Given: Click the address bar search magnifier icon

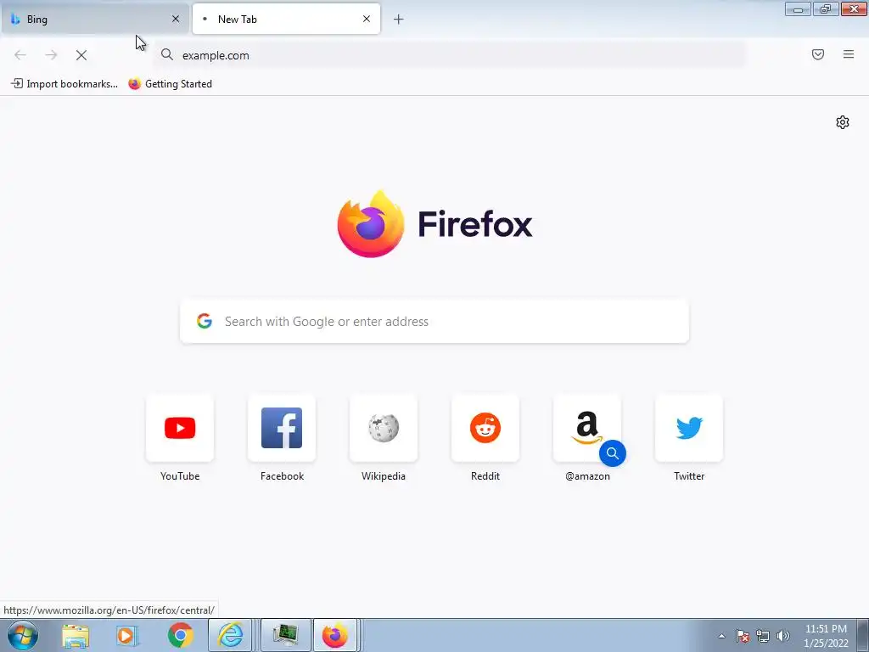Looking at the screenshot, I should (x=167, y=54).
